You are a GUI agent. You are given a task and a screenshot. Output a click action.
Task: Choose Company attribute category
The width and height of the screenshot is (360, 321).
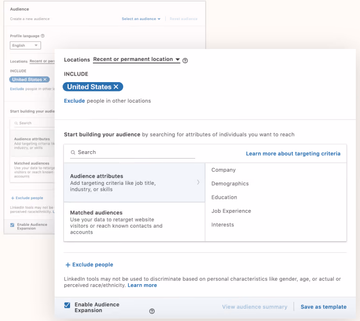pos(223,170)
